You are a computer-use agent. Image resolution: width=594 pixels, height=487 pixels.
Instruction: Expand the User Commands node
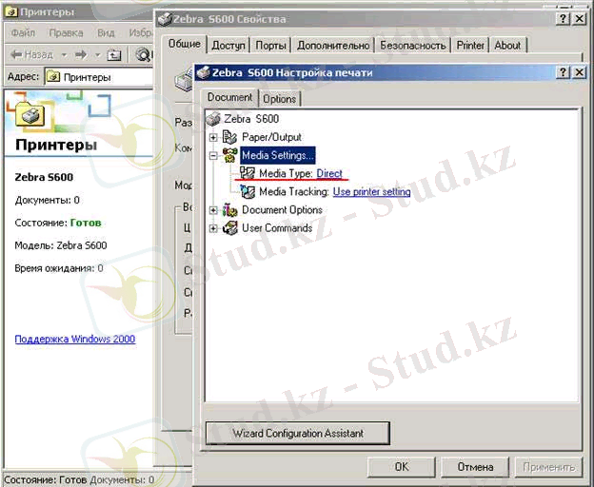click(213, 228)
